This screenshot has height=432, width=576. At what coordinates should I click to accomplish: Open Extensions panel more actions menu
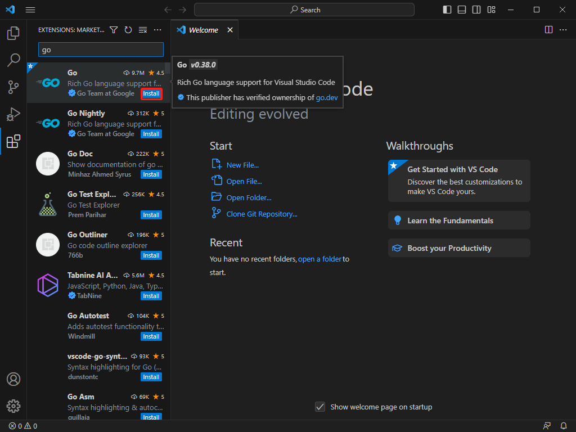coord(157,30)
